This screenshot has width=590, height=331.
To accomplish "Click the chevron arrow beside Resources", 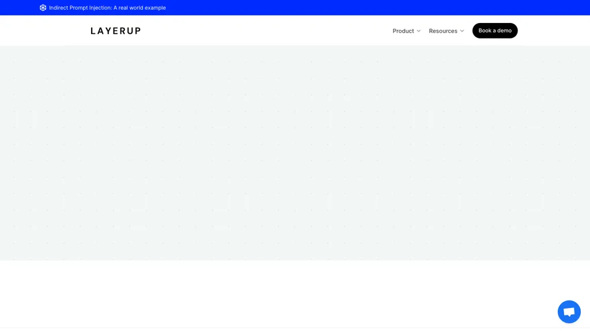I will tap(462, 31).
